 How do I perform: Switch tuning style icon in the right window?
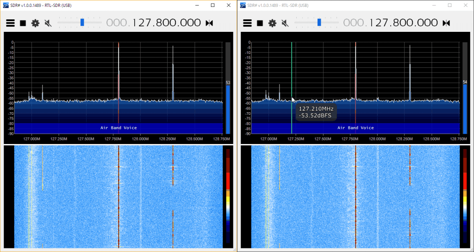(446, 23)
